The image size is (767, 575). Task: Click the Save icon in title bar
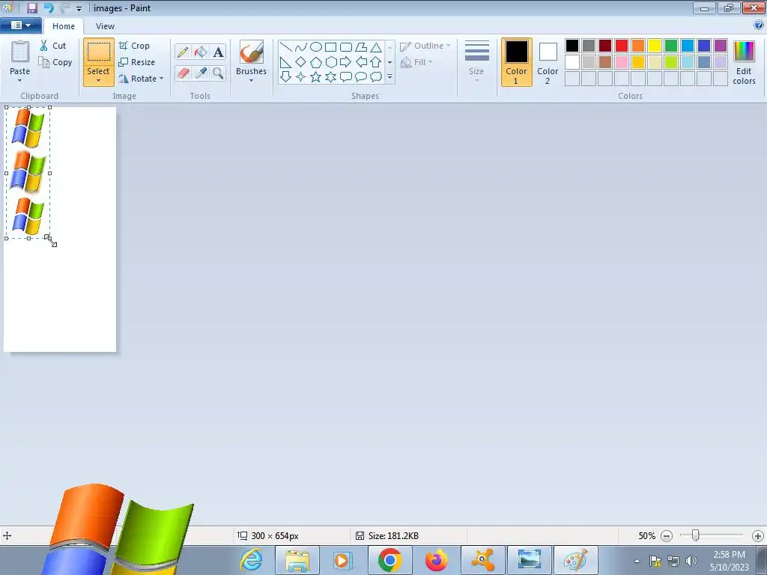tap(31, 7)
